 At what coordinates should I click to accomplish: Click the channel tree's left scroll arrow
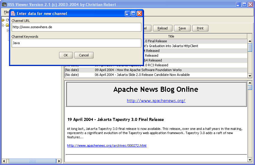tap(4, 161)
